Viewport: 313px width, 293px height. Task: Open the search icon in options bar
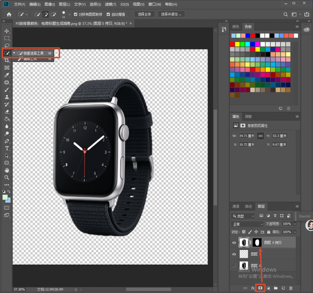pyautogui.click(x=285, y=14)
